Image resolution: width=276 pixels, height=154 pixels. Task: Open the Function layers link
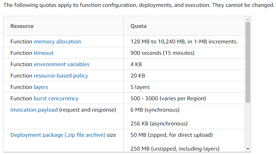tap(41, 87)
